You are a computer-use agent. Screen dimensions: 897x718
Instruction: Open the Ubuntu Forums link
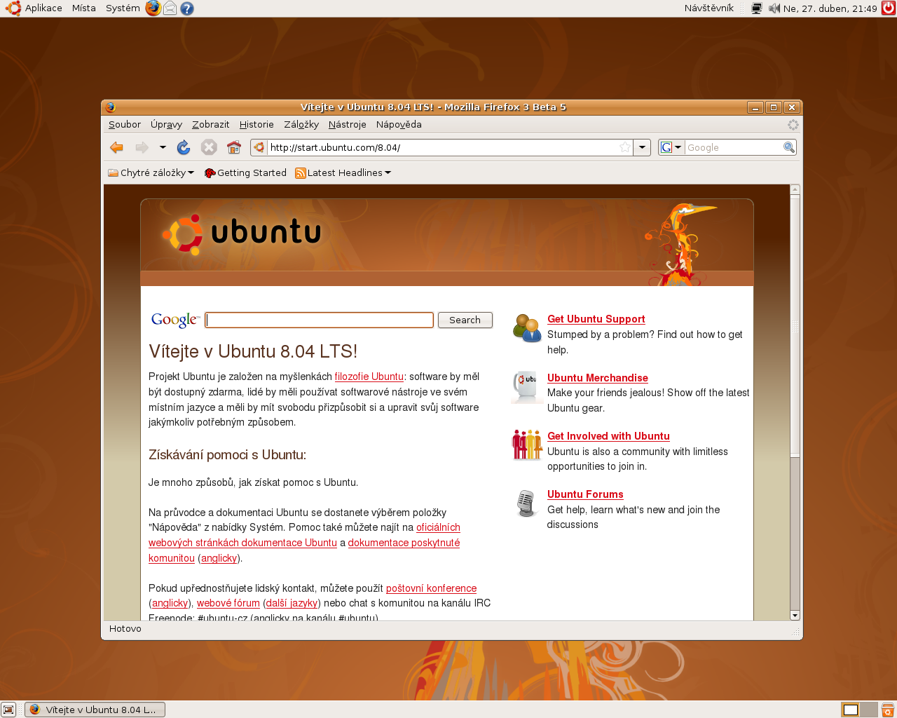click(585, 494)
